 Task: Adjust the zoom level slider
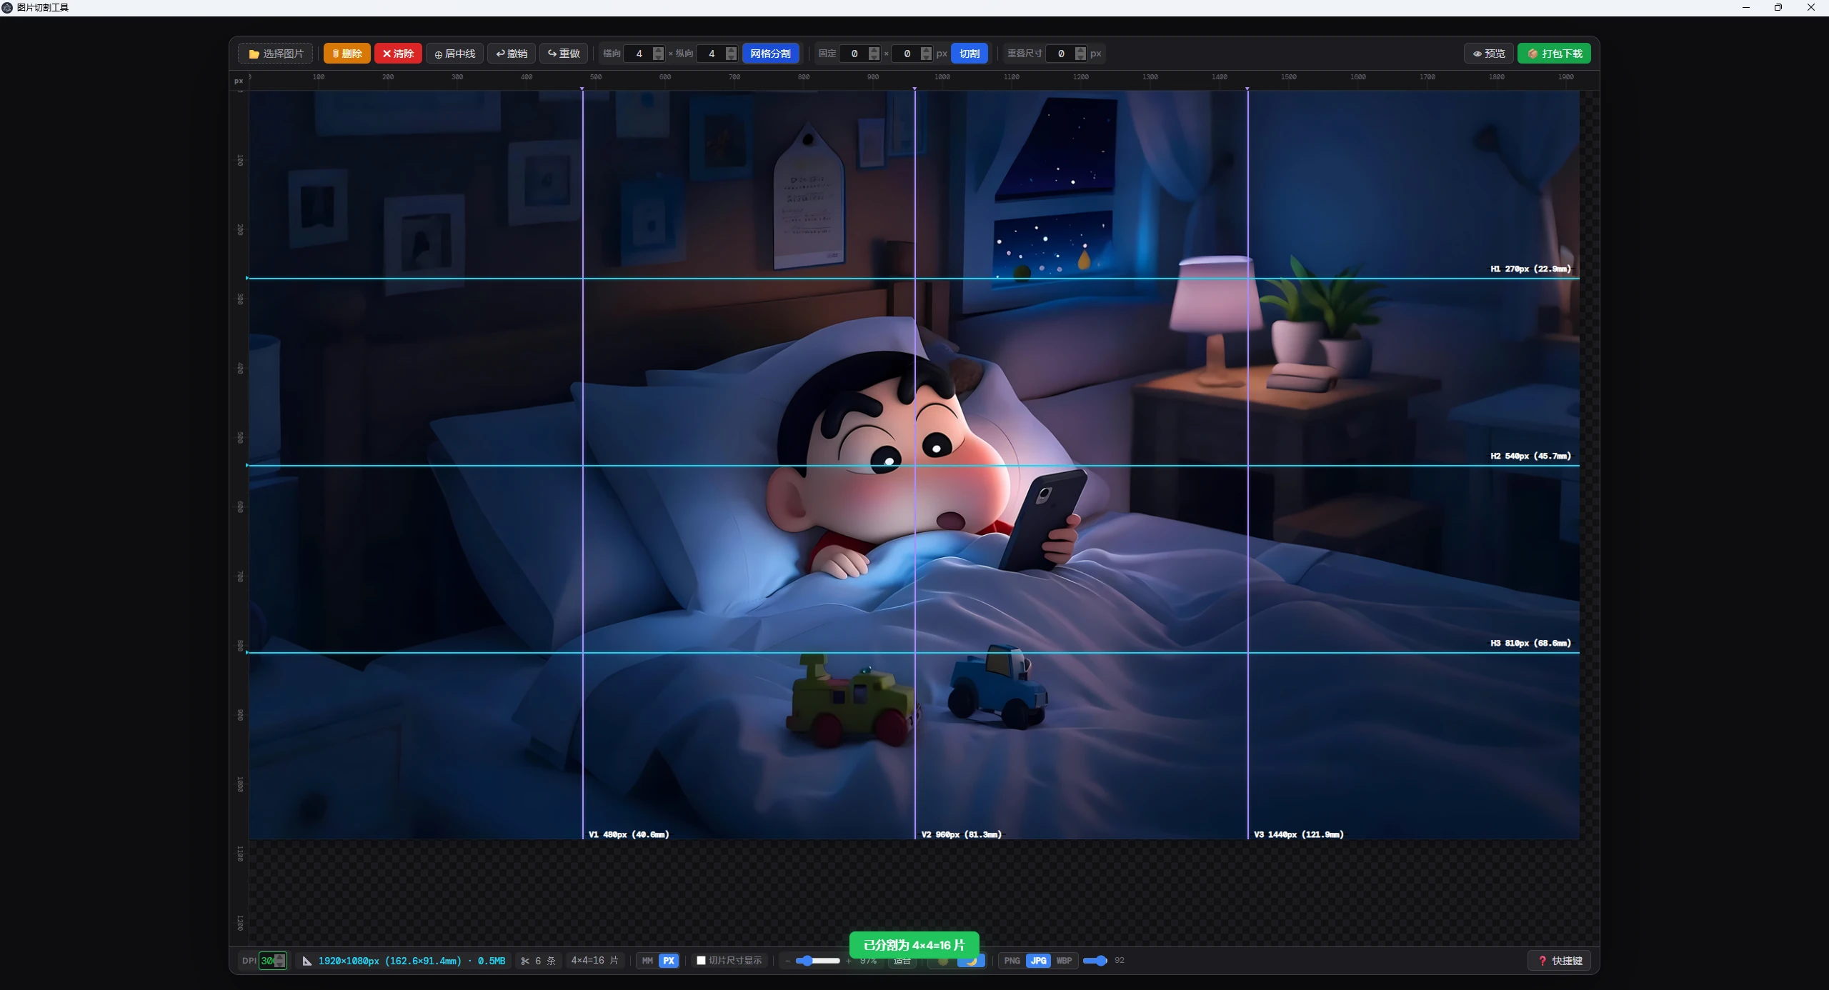point(817,961)
